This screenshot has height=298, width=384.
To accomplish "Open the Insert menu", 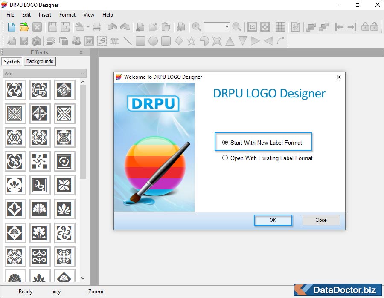I will pyautogui.click(x=45, y=15).
